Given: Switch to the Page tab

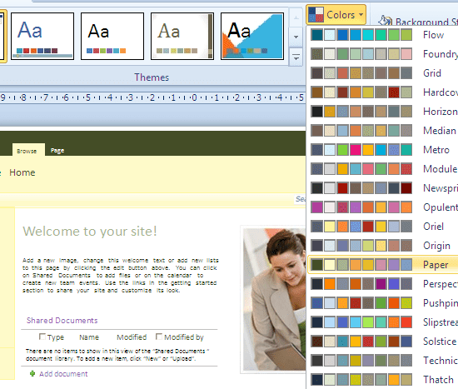Looking at the screenshot, I should pyautogui.click(x=57, y=151).
